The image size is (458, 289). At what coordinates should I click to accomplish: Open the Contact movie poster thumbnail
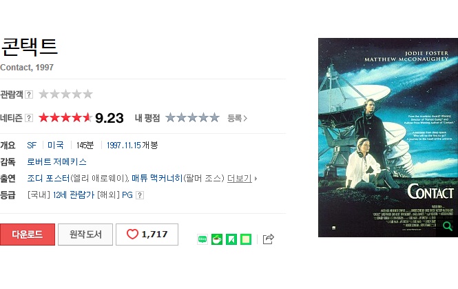click(x=388, y=137)
